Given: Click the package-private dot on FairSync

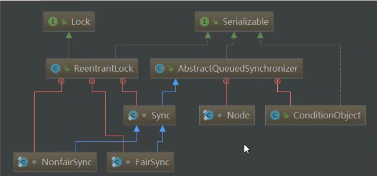Looking at the screenshot, I should coord(128,162).
